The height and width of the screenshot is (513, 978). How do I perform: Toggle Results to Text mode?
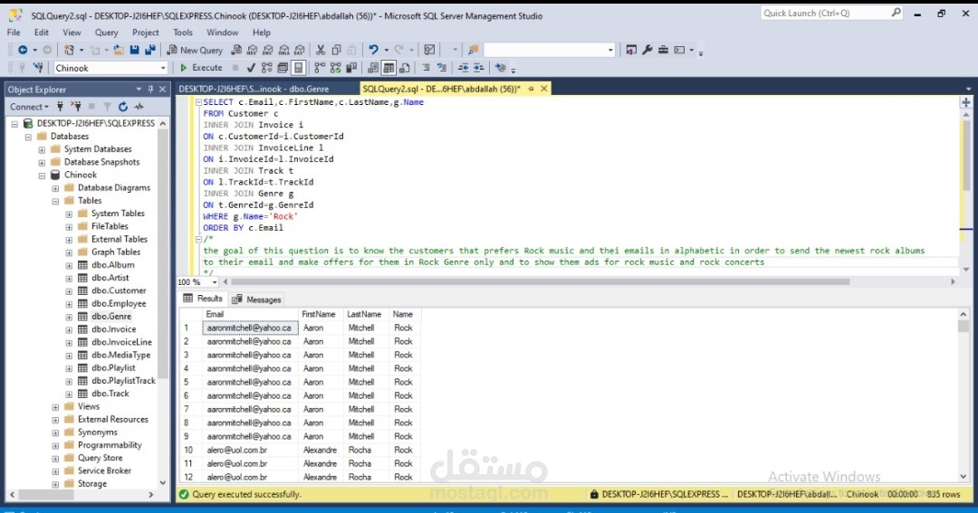[373, 68]
